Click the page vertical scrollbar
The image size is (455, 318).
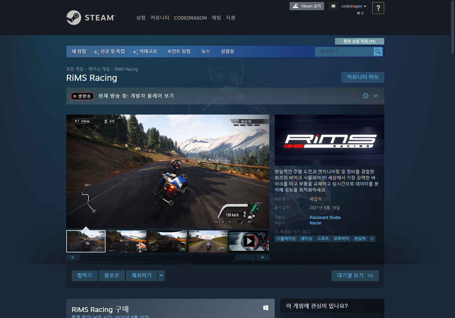pyautogui.click(x=453, y=27)
